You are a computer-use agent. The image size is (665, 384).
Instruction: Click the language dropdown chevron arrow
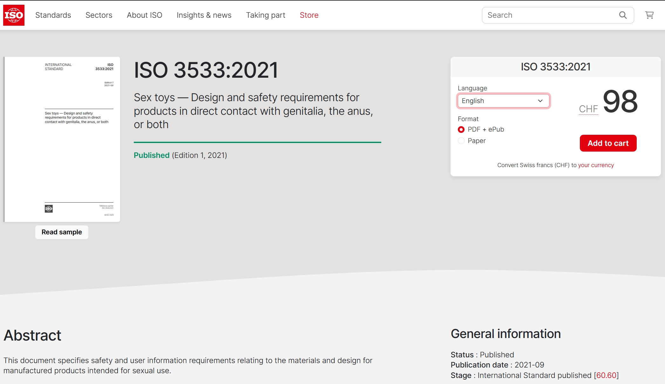coord(540,101)
